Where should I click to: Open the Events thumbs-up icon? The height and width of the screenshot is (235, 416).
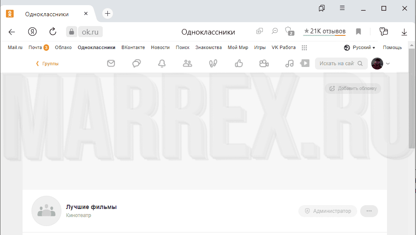click(x=239, y=64)
